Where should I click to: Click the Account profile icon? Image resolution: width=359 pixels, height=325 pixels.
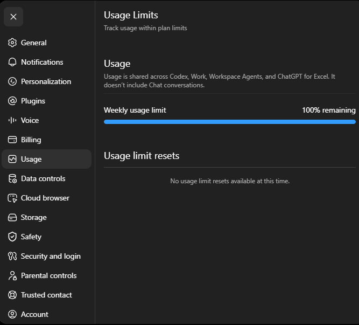tap(12, 314)
